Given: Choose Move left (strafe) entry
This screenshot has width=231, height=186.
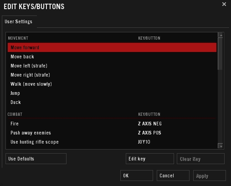Looking at the screenshot, I should coord(112,66).
